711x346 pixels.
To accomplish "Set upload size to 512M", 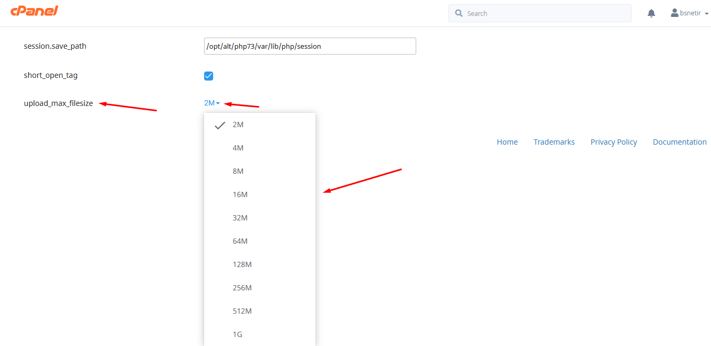I will (x=260, y=311).
